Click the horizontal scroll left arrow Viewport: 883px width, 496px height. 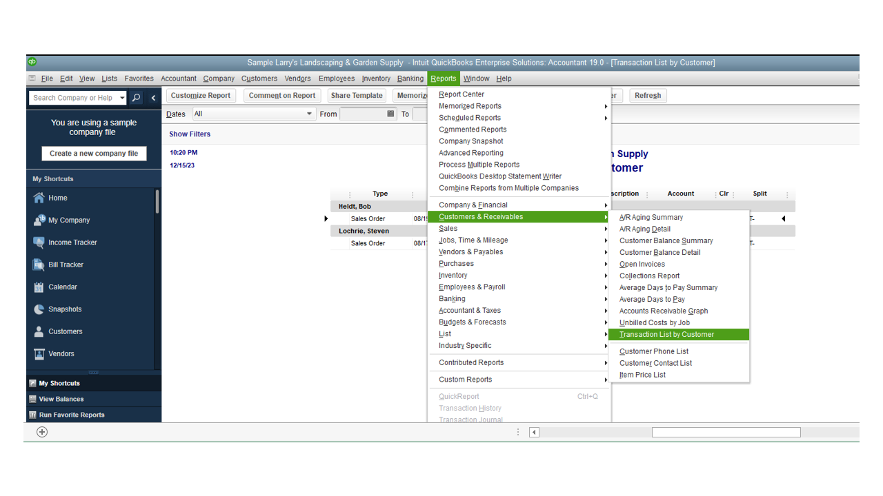(534, 432)
